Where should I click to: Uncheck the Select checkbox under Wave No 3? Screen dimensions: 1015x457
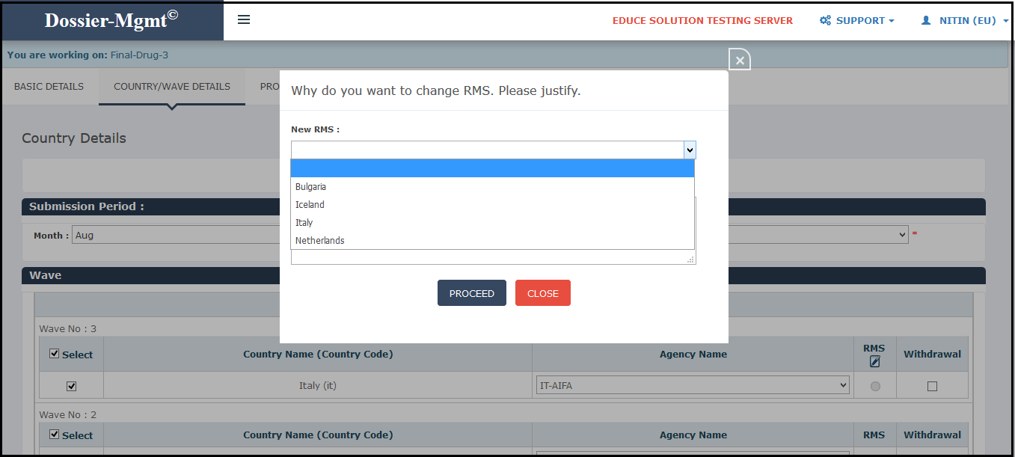pyautogui.click(x=54, y=354)
